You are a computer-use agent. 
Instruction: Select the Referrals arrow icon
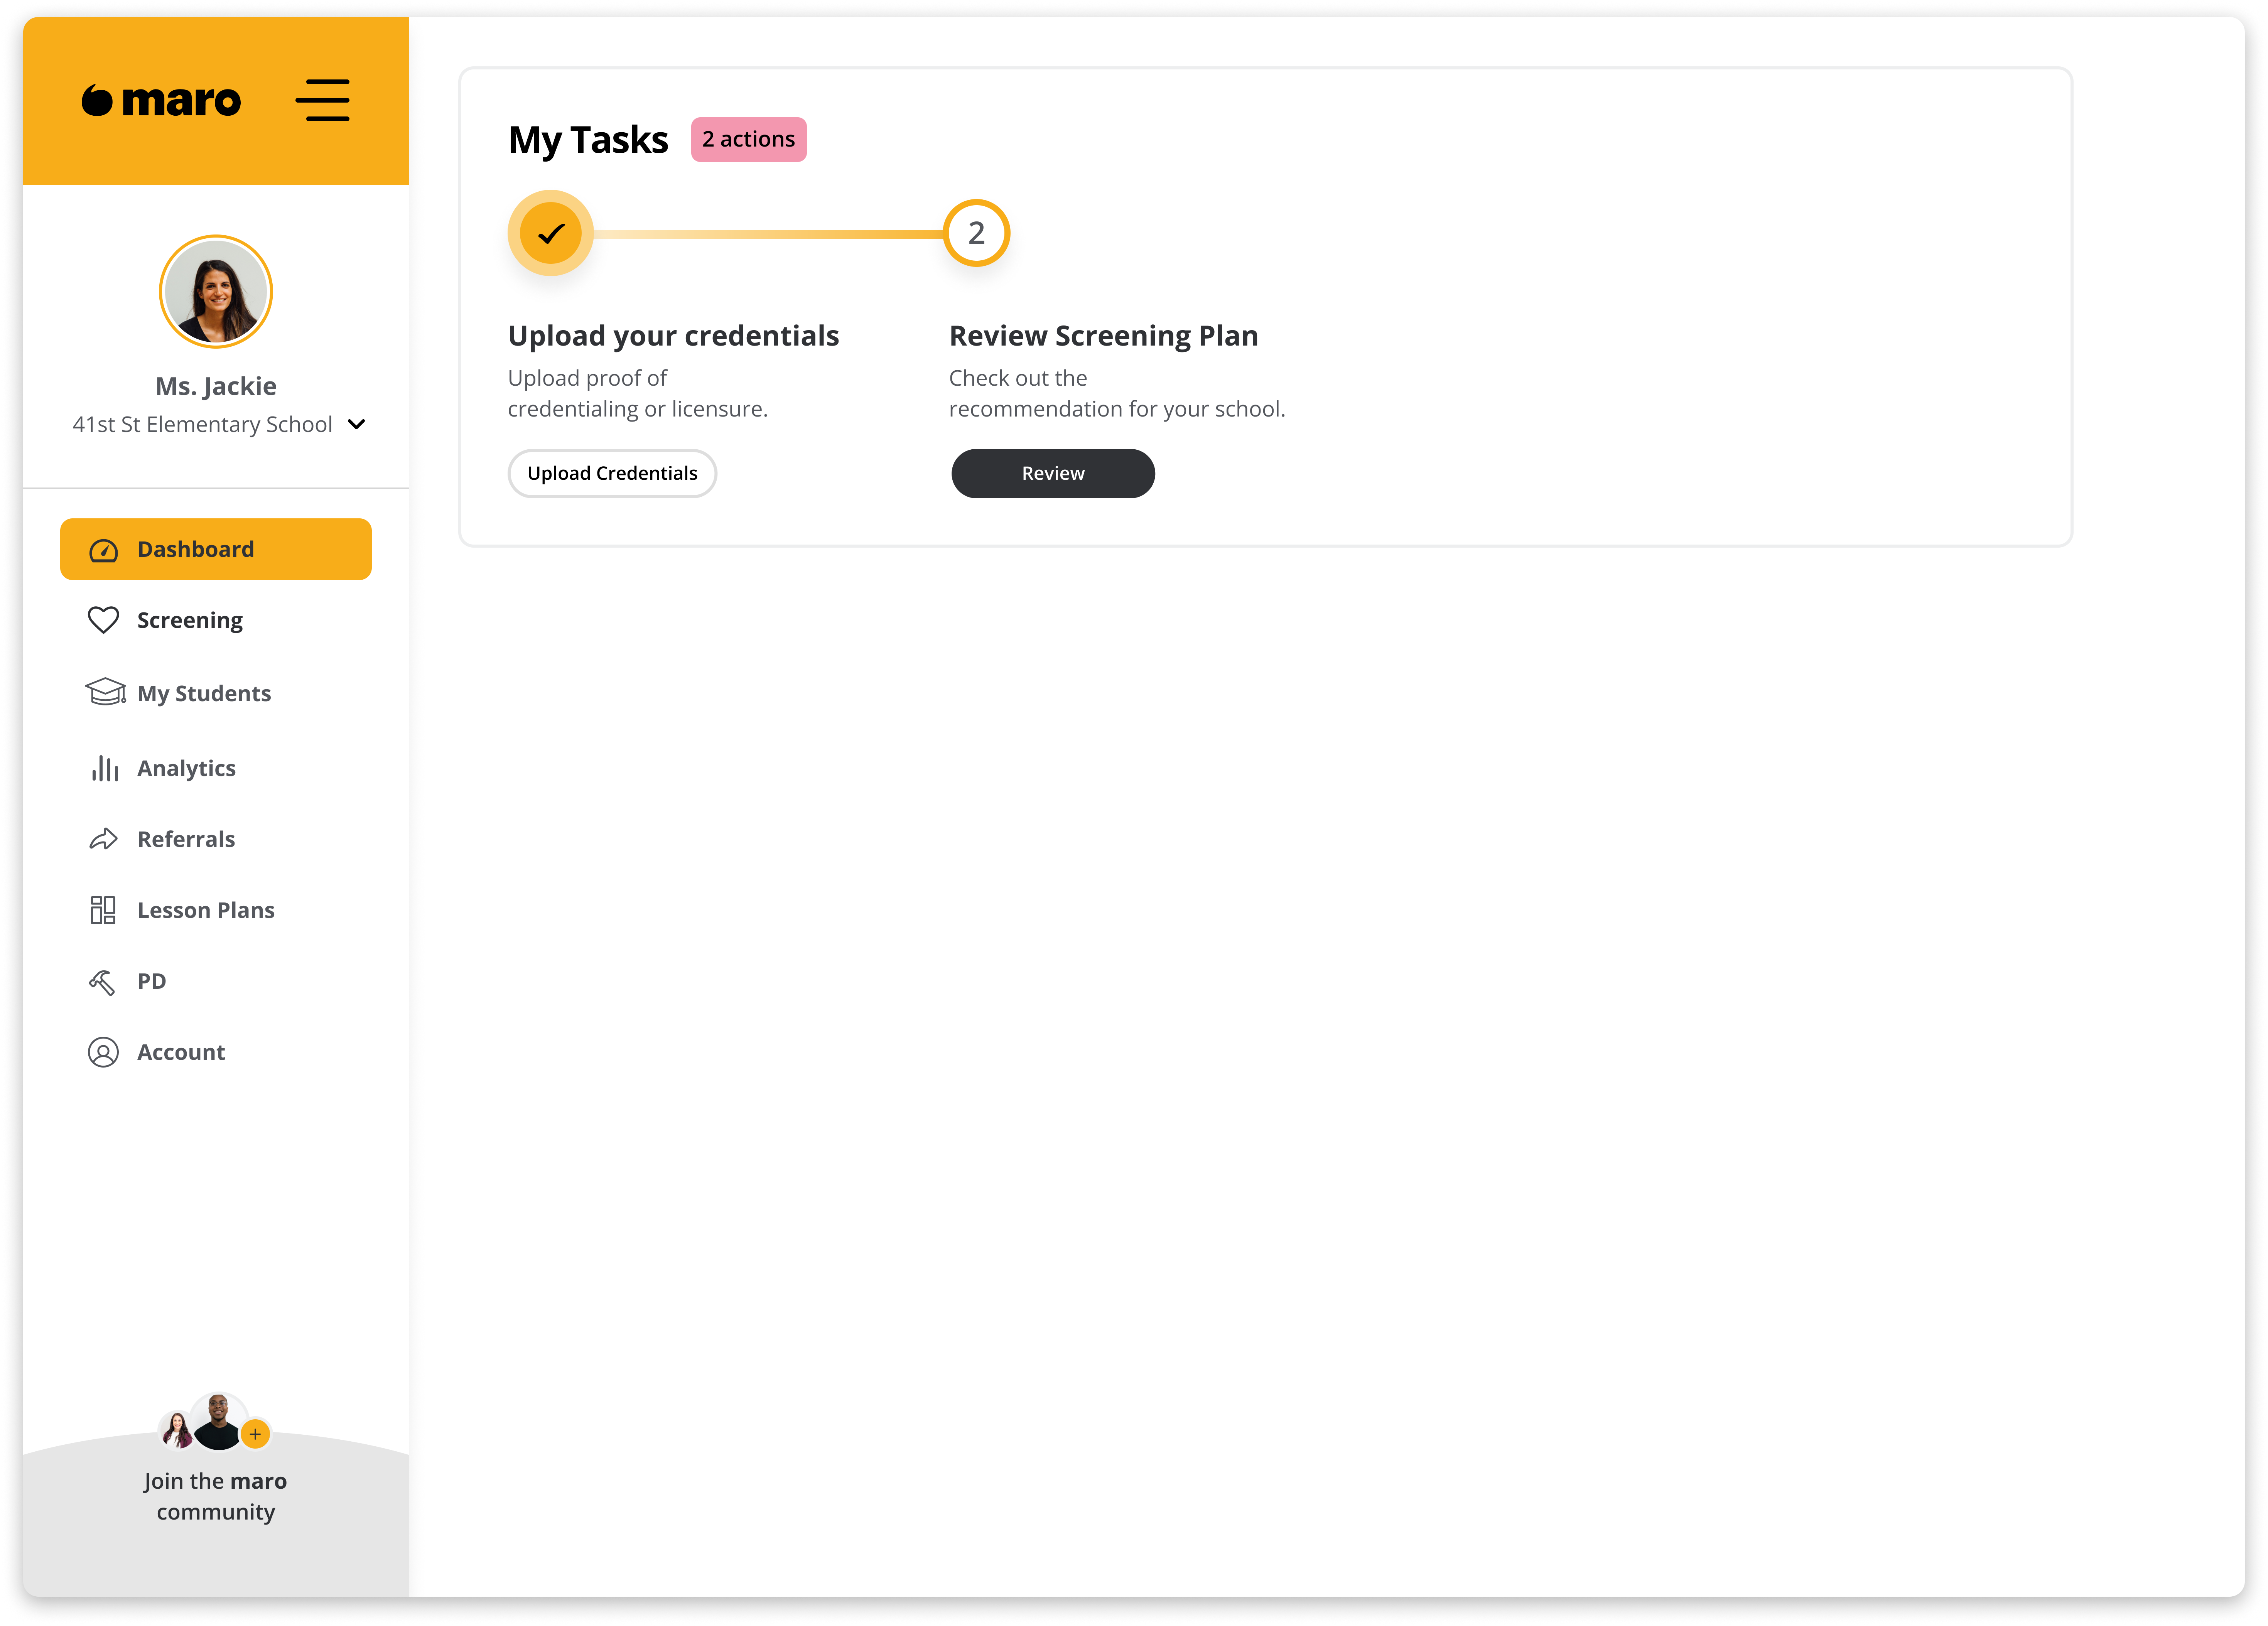103,839
